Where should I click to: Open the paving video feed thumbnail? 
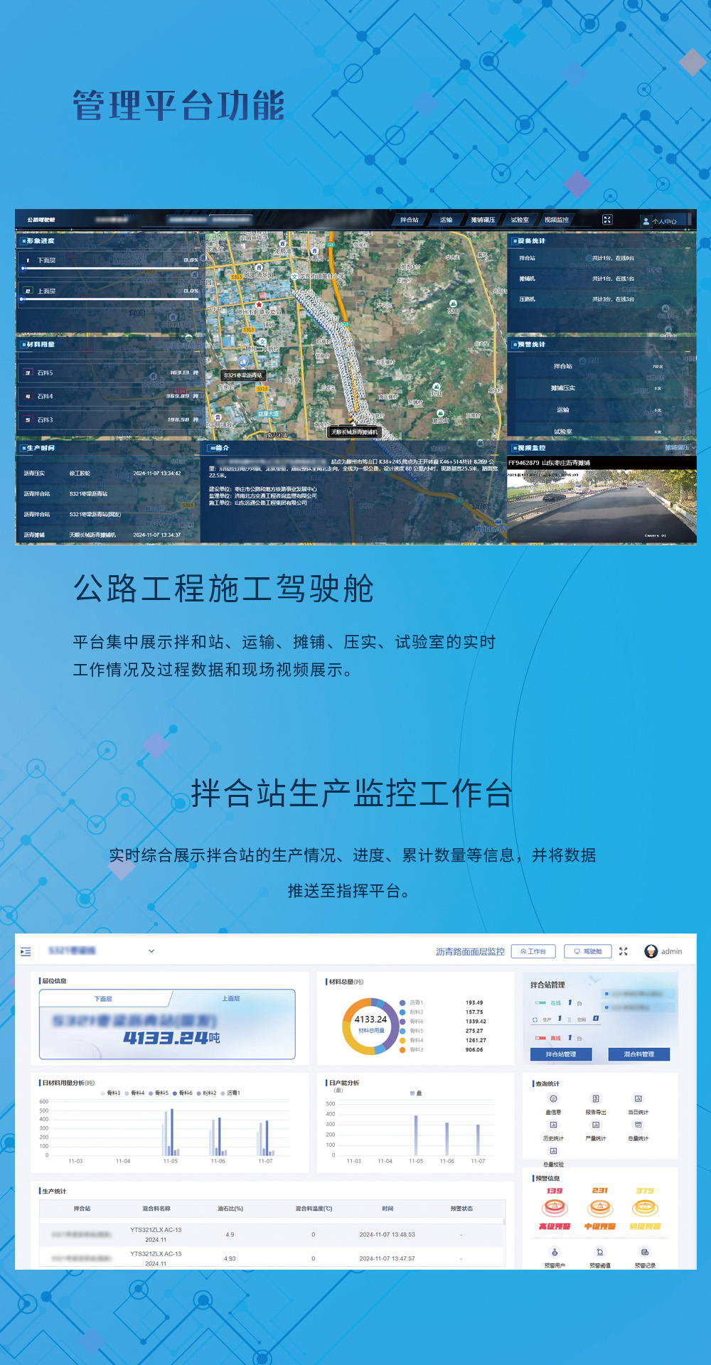point(602,506)
